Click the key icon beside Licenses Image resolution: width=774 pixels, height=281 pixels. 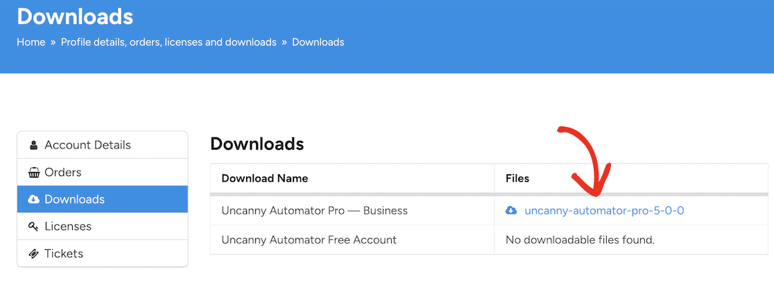pyautogui.click(x=33, y=227)
